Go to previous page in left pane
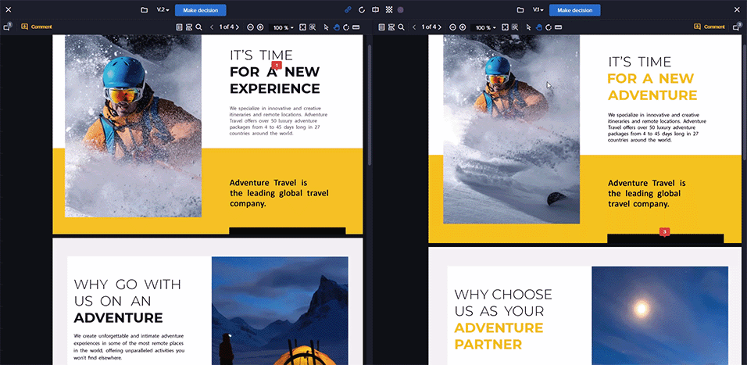 [x=212, y=27]
